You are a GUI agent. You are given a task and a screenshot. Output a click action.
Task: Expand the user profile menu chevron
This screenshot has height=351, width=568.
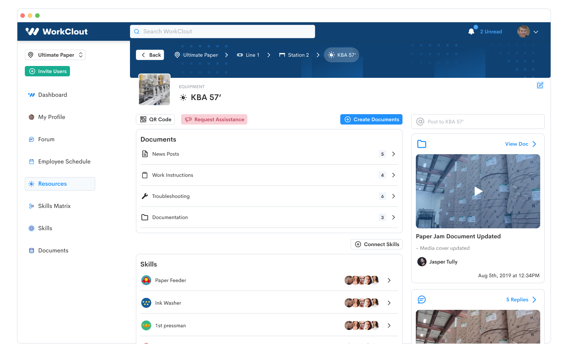pos(536,32)
